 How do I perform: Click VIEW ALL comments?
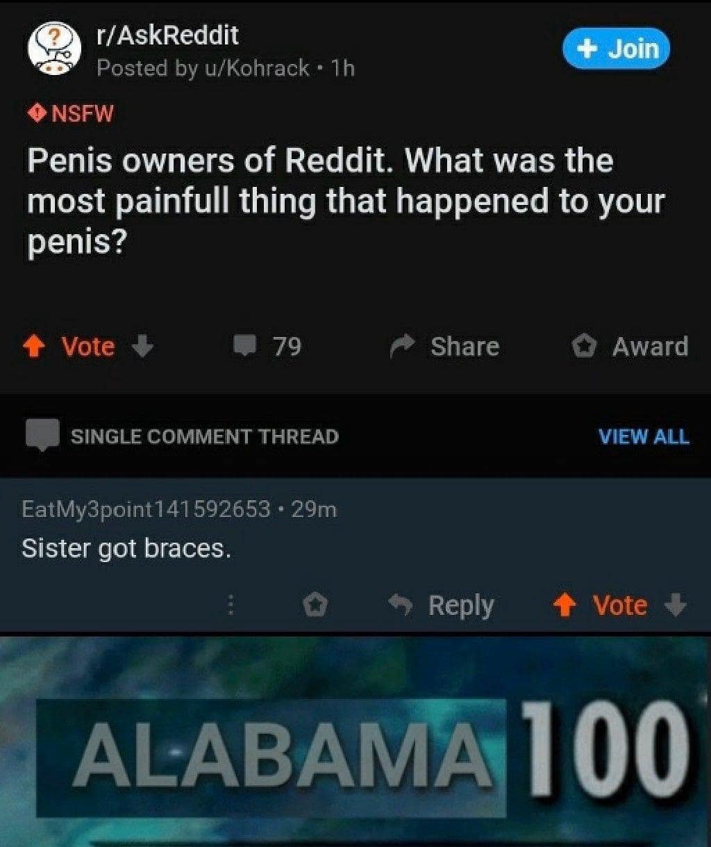(644, 437)
